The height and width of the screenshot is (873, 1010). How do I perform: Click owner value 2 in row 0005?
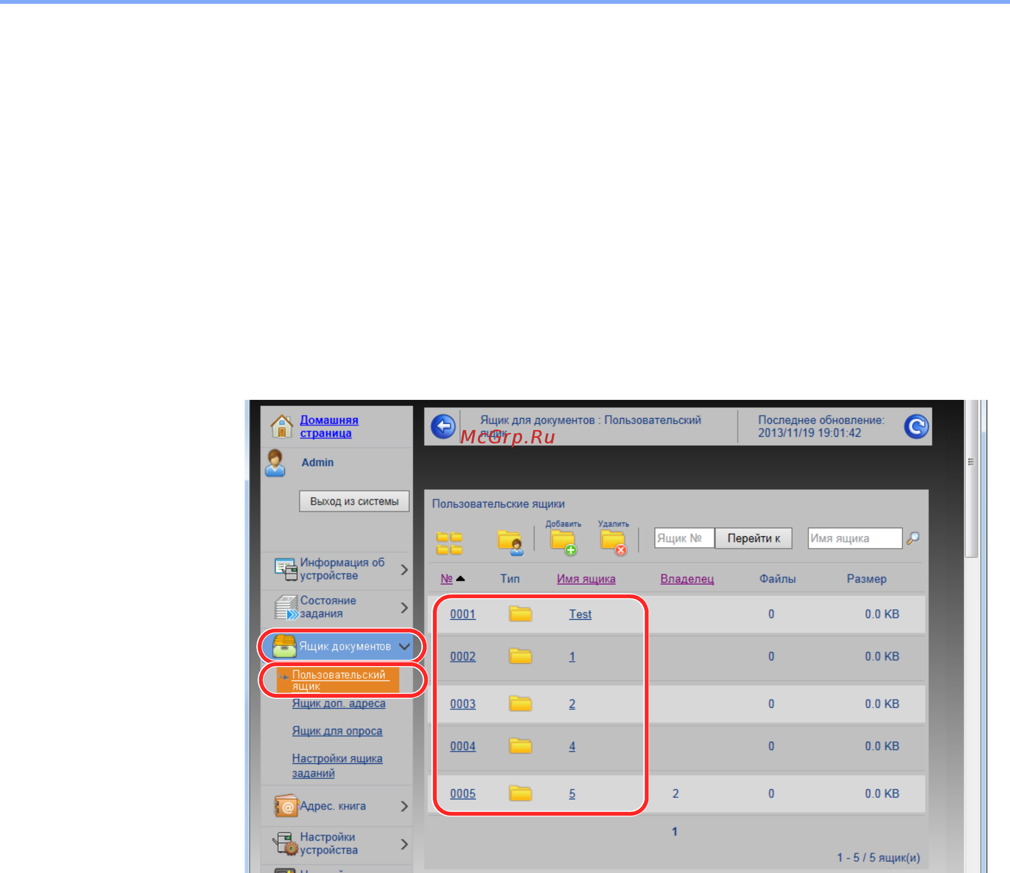click(x=676, y=794)
